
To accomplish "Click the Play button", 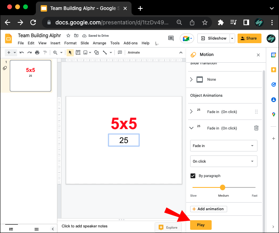I will pyautogui.click(x=201, y=225).
